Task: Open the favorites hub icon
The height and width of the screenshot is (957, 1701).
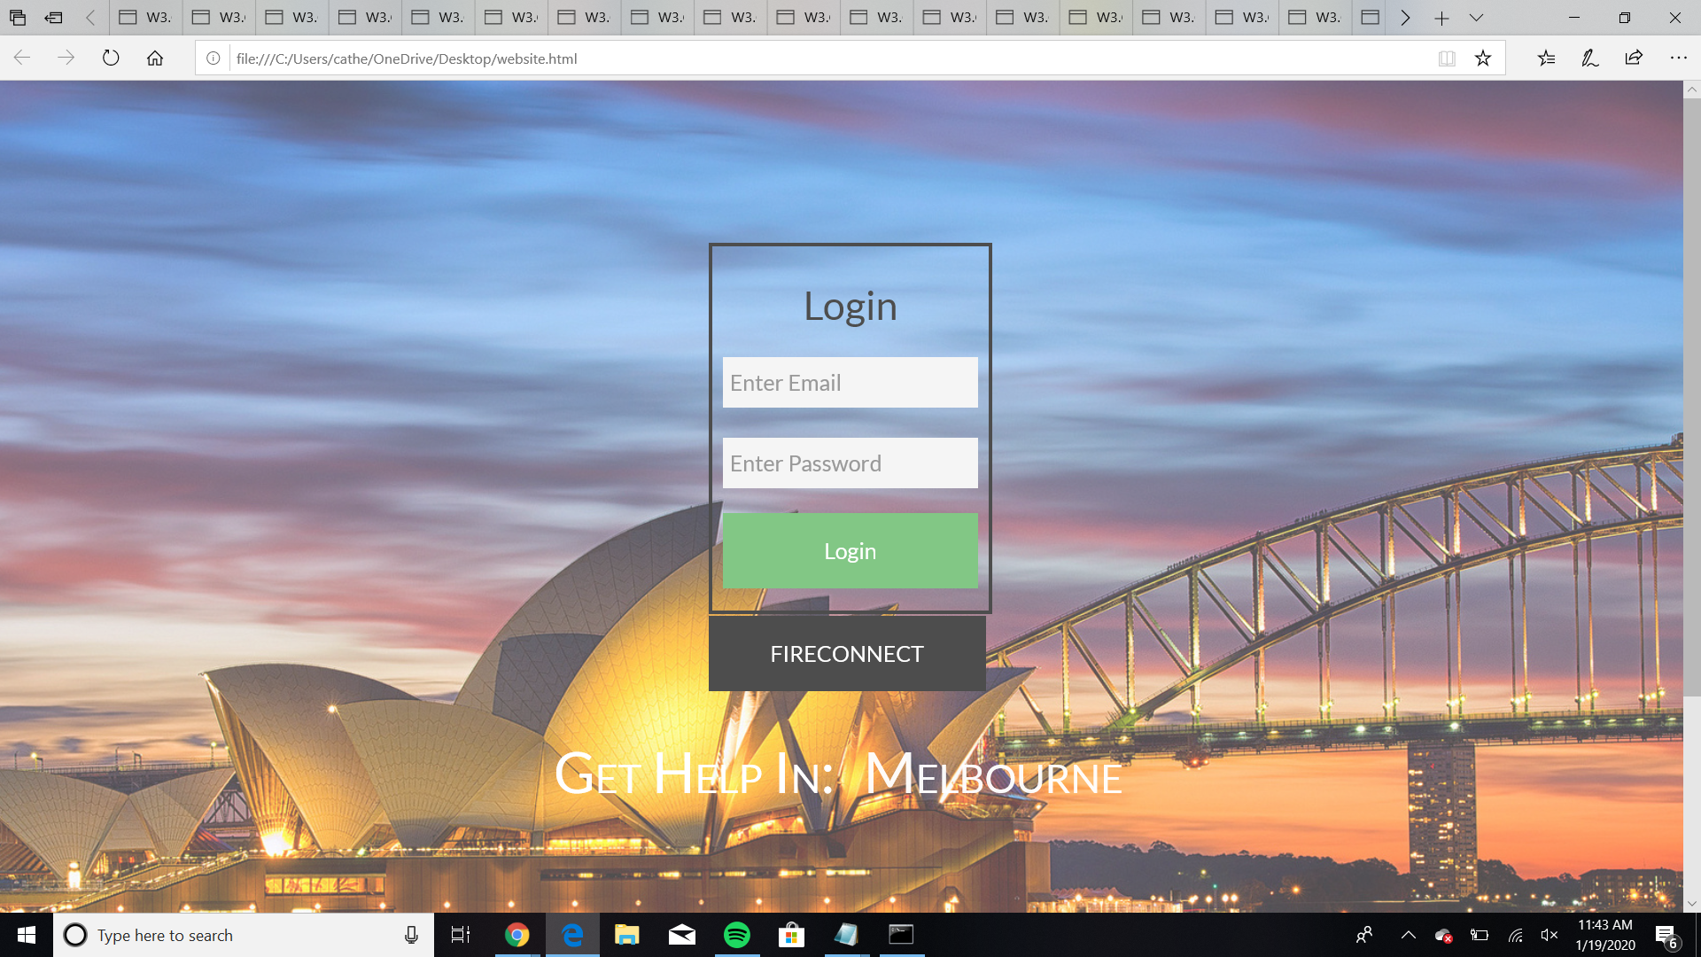Action: (1546, 58)
